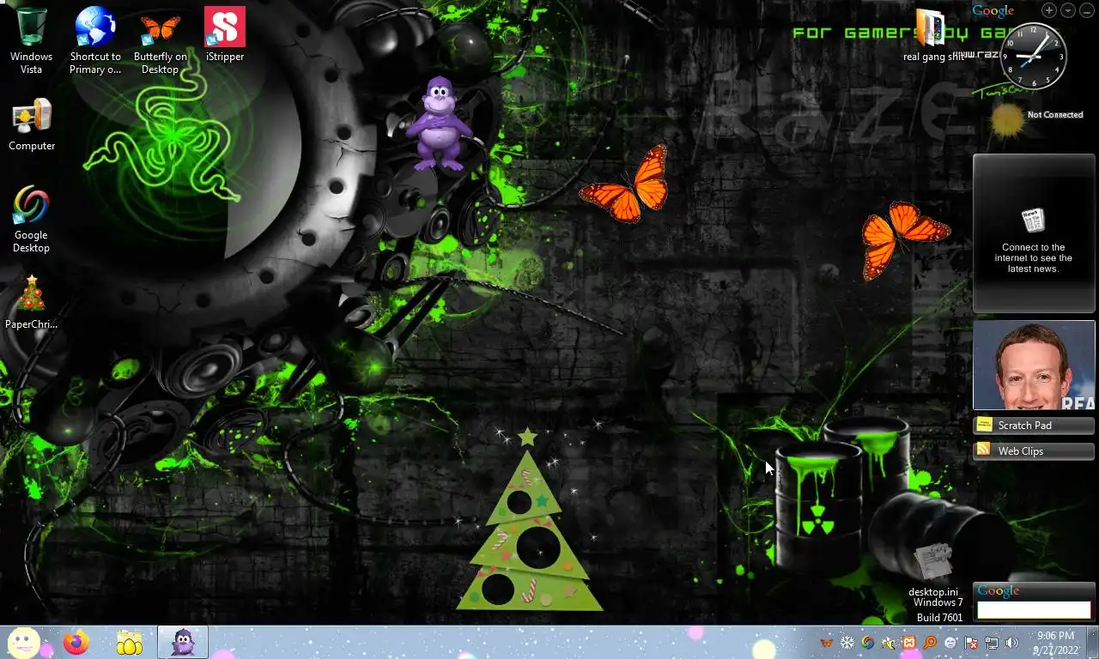Click the smiley face Start button
Image resolution: width=1099 pixels, height=659 pixels.
(23, 642)
